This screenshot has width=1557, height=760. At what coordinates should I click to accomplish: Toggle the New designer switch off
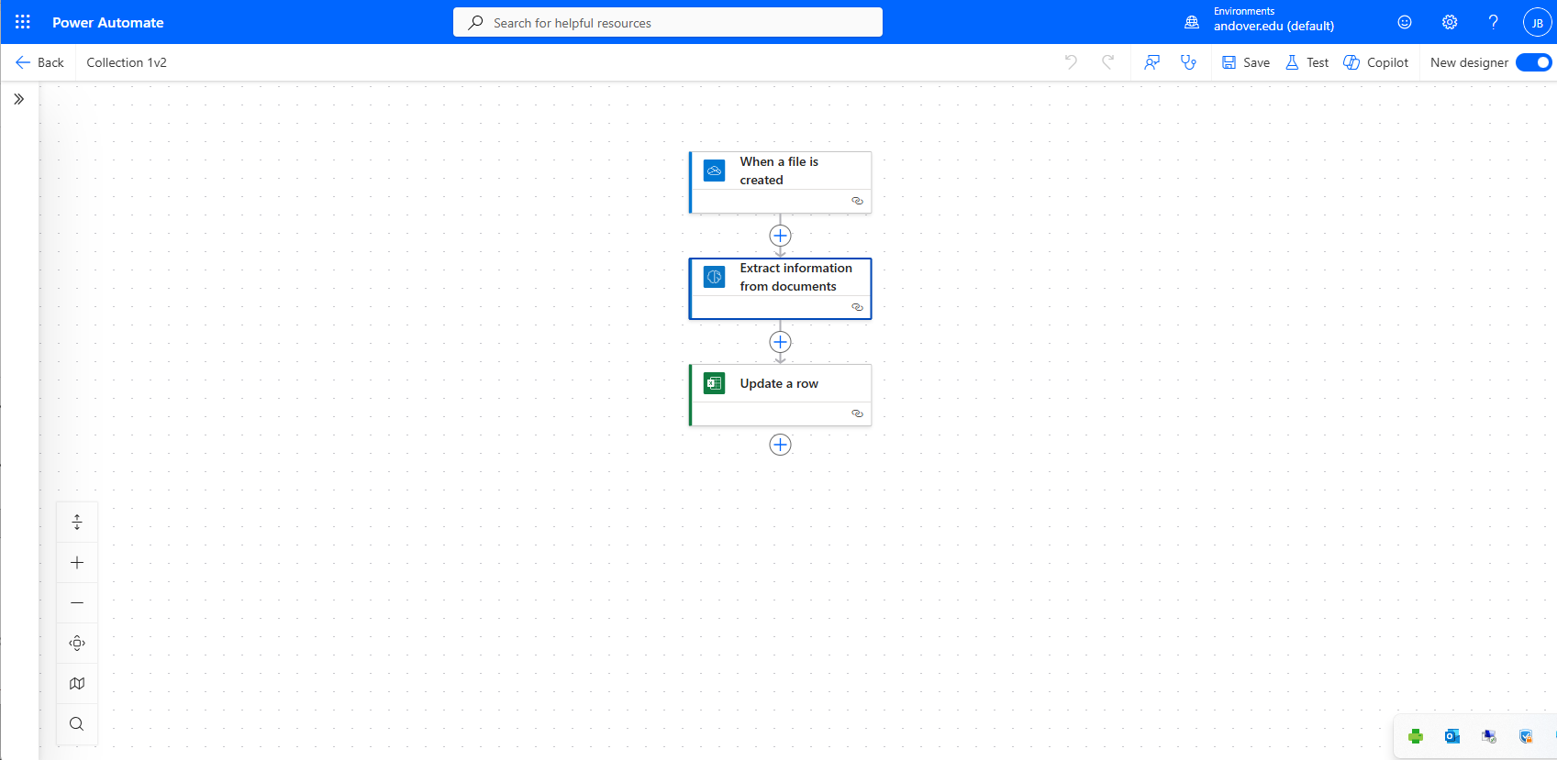pyautogui.click(x=1532, y=62)
